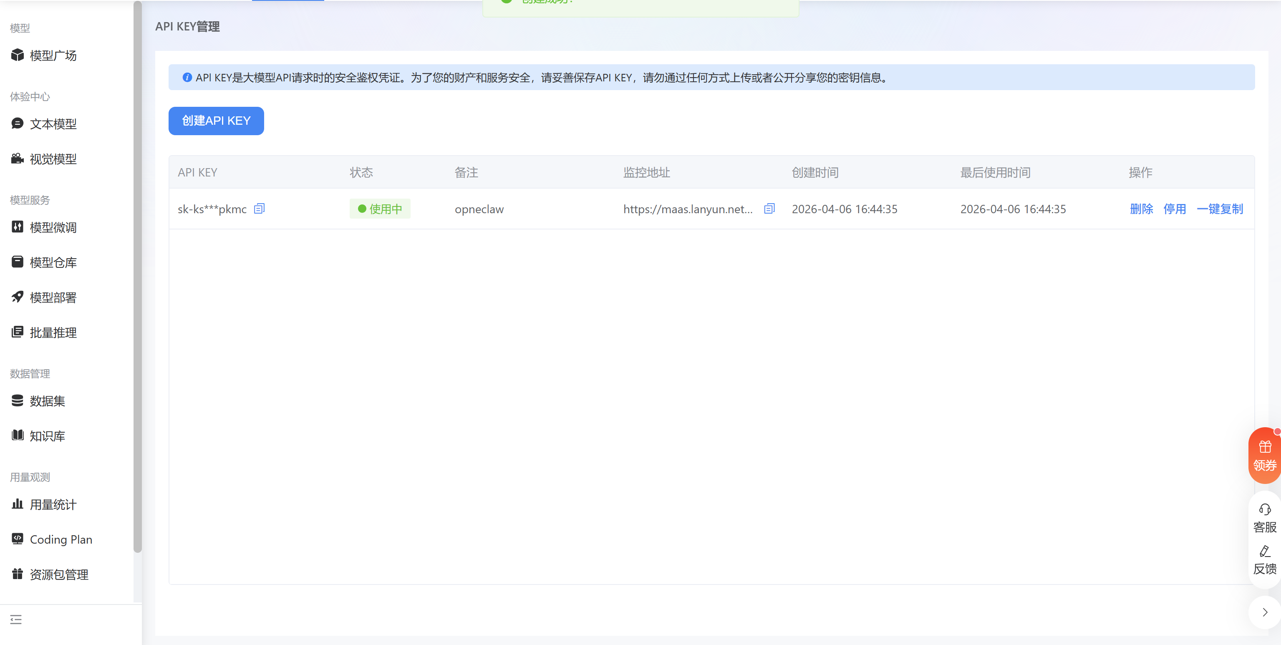Screen dimensions: 1281x645
Task: Open 模型微调 in the sidebar
Action: point(53,228)
